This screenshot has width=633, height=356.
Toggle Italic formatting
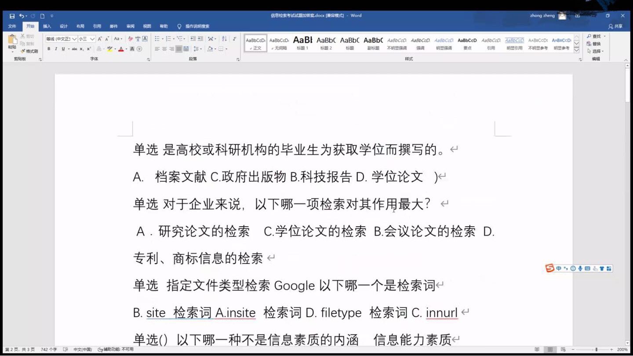(56, 49)
